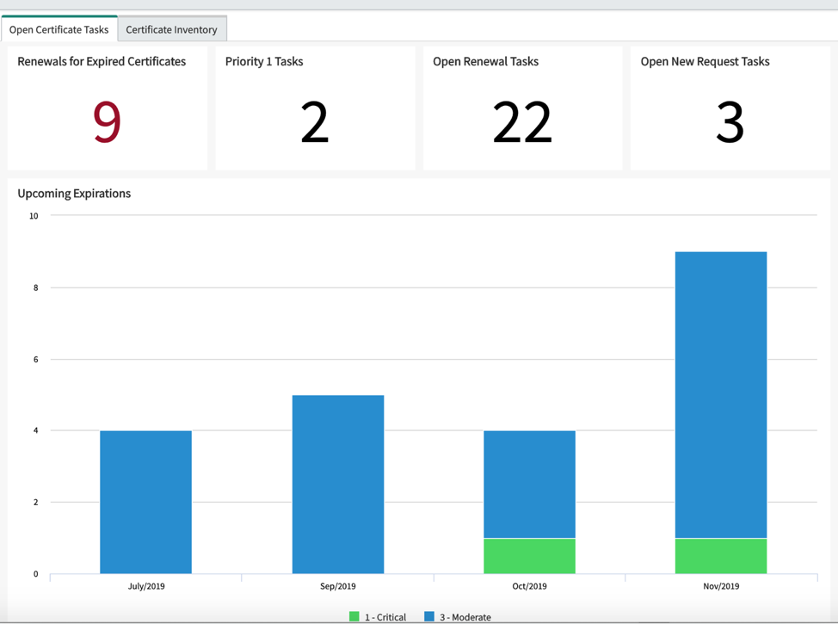Toggle the blue 3 - Moderate legend swatch
The width and height of the screenshot is (838, 624).
pos(429,616)
